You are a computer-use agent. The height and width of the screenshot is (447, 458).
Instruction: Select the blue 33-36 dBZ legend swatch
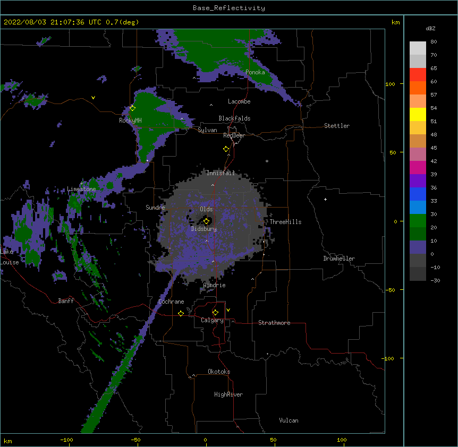418,194
